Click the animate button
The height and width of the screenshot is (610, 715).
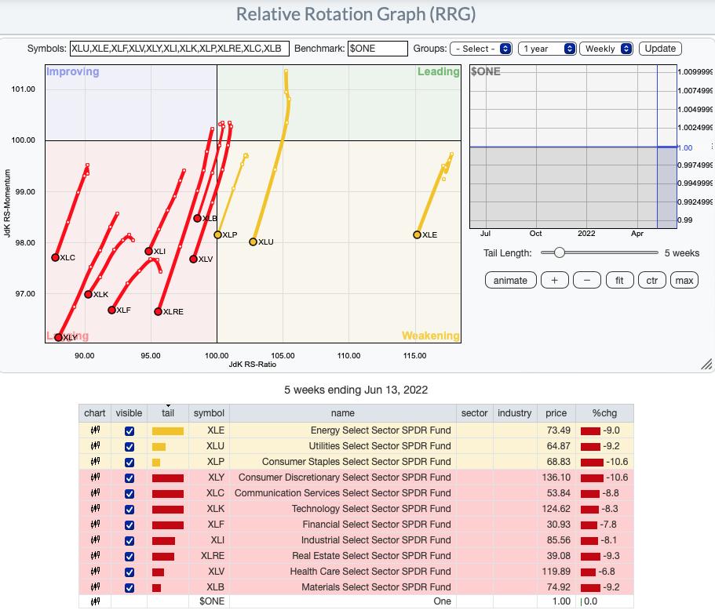[510, 280]
